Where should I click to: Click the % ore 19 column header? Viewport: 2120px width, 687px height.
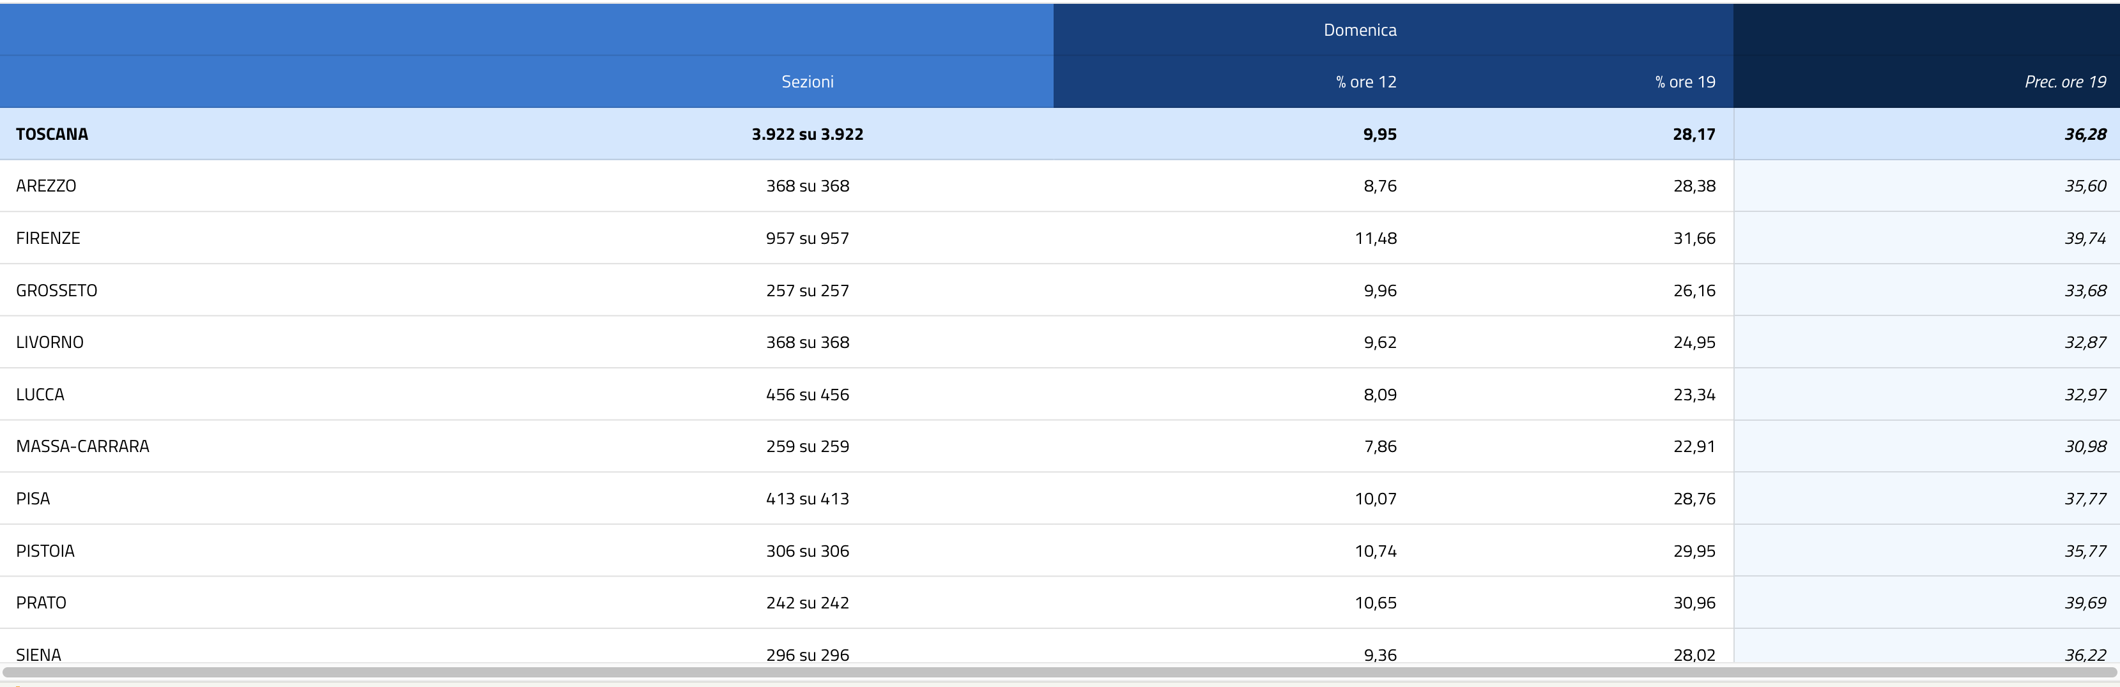tap(1685, 82)
